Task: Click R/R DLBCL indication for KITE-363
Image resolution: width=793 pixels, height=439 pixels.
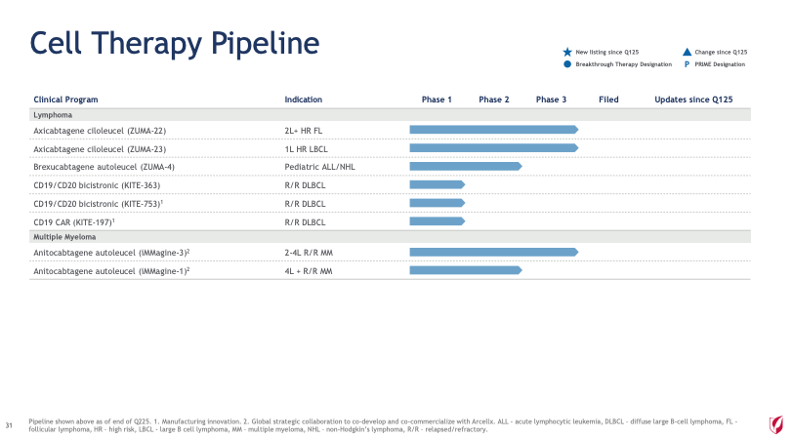Action: [x=305, y=185]
